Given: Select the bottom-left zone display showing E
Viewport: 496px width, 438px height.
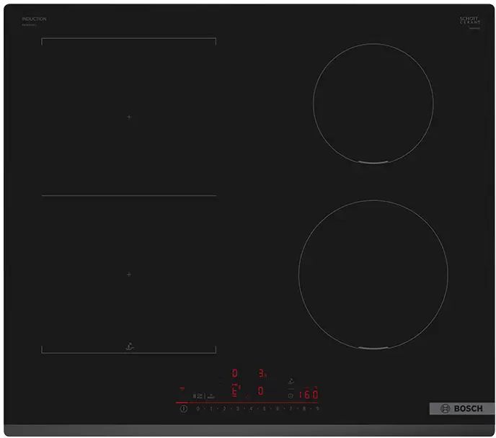Looking at the screenshot, I should coord(234,391).
